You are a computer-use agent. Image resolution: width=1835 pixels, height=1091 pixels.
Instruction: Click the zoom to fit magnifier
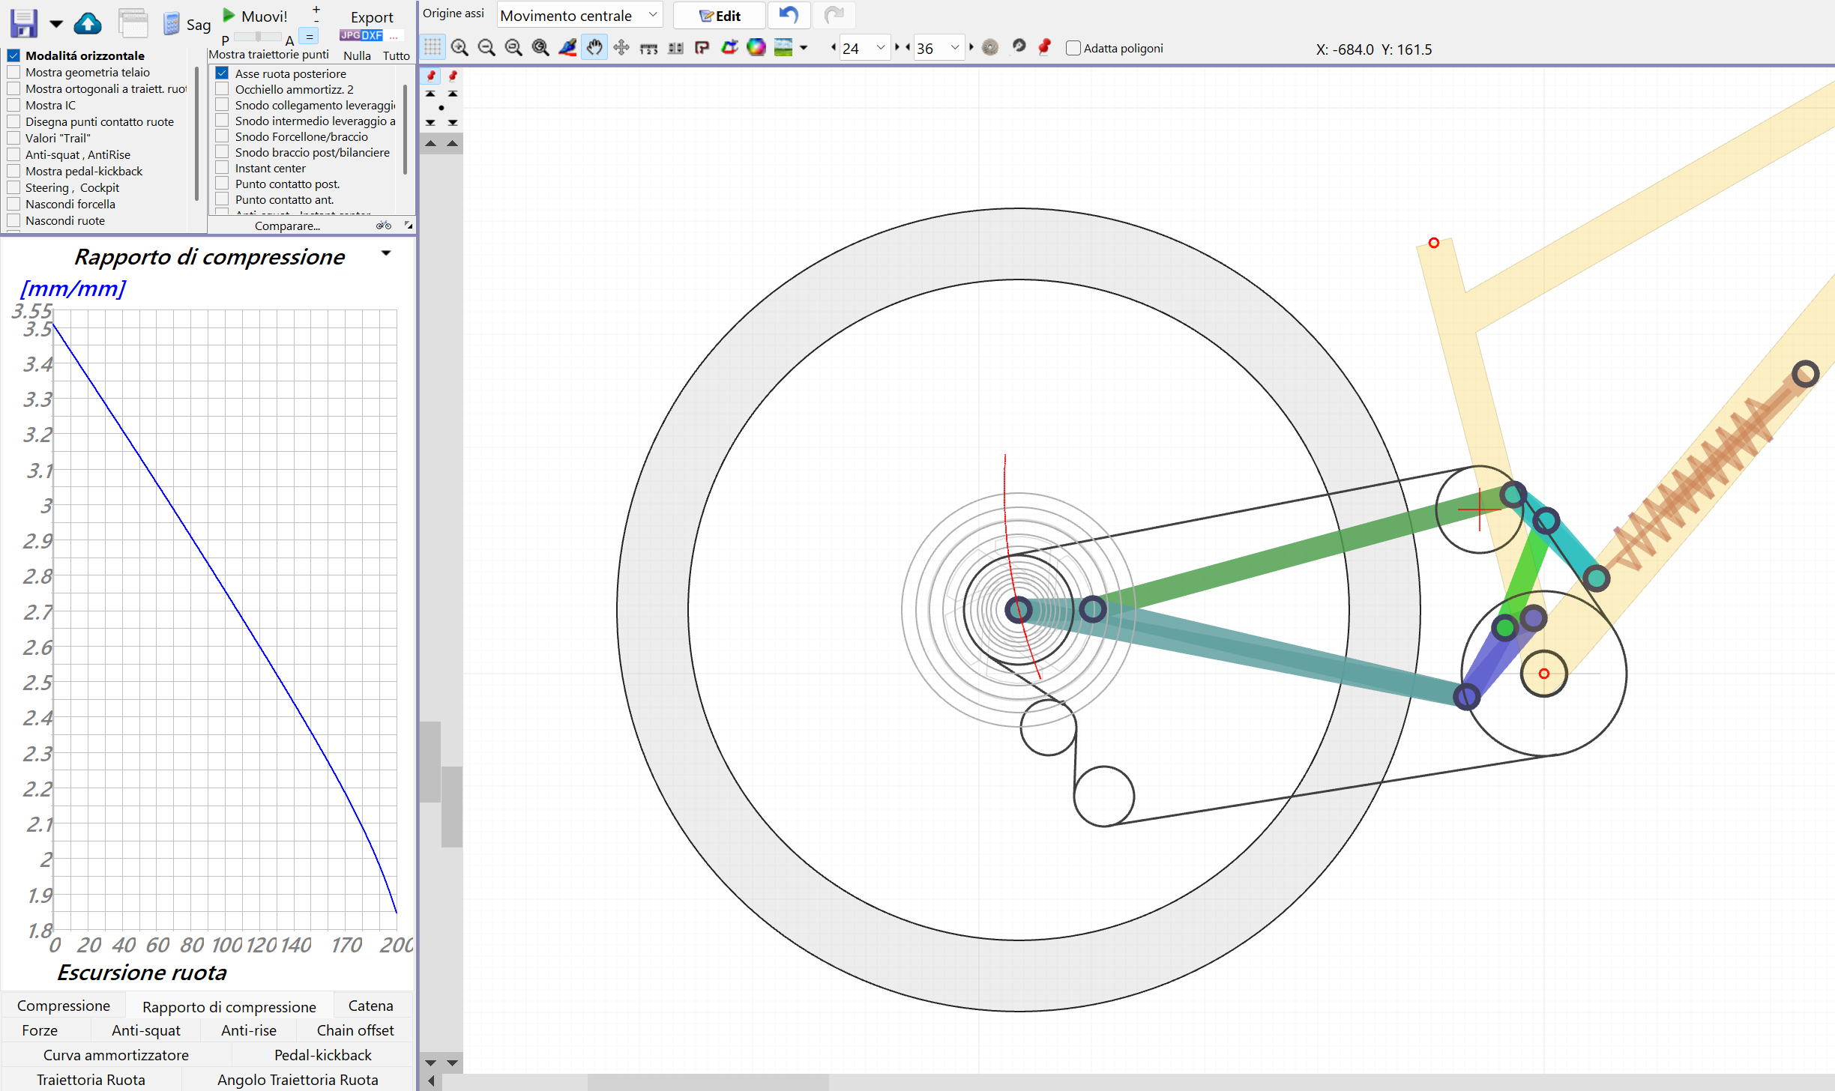513,48
